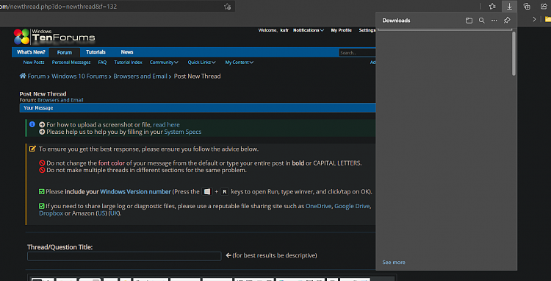
Task: Open the Tutorials tab
Action: point(96,52)
